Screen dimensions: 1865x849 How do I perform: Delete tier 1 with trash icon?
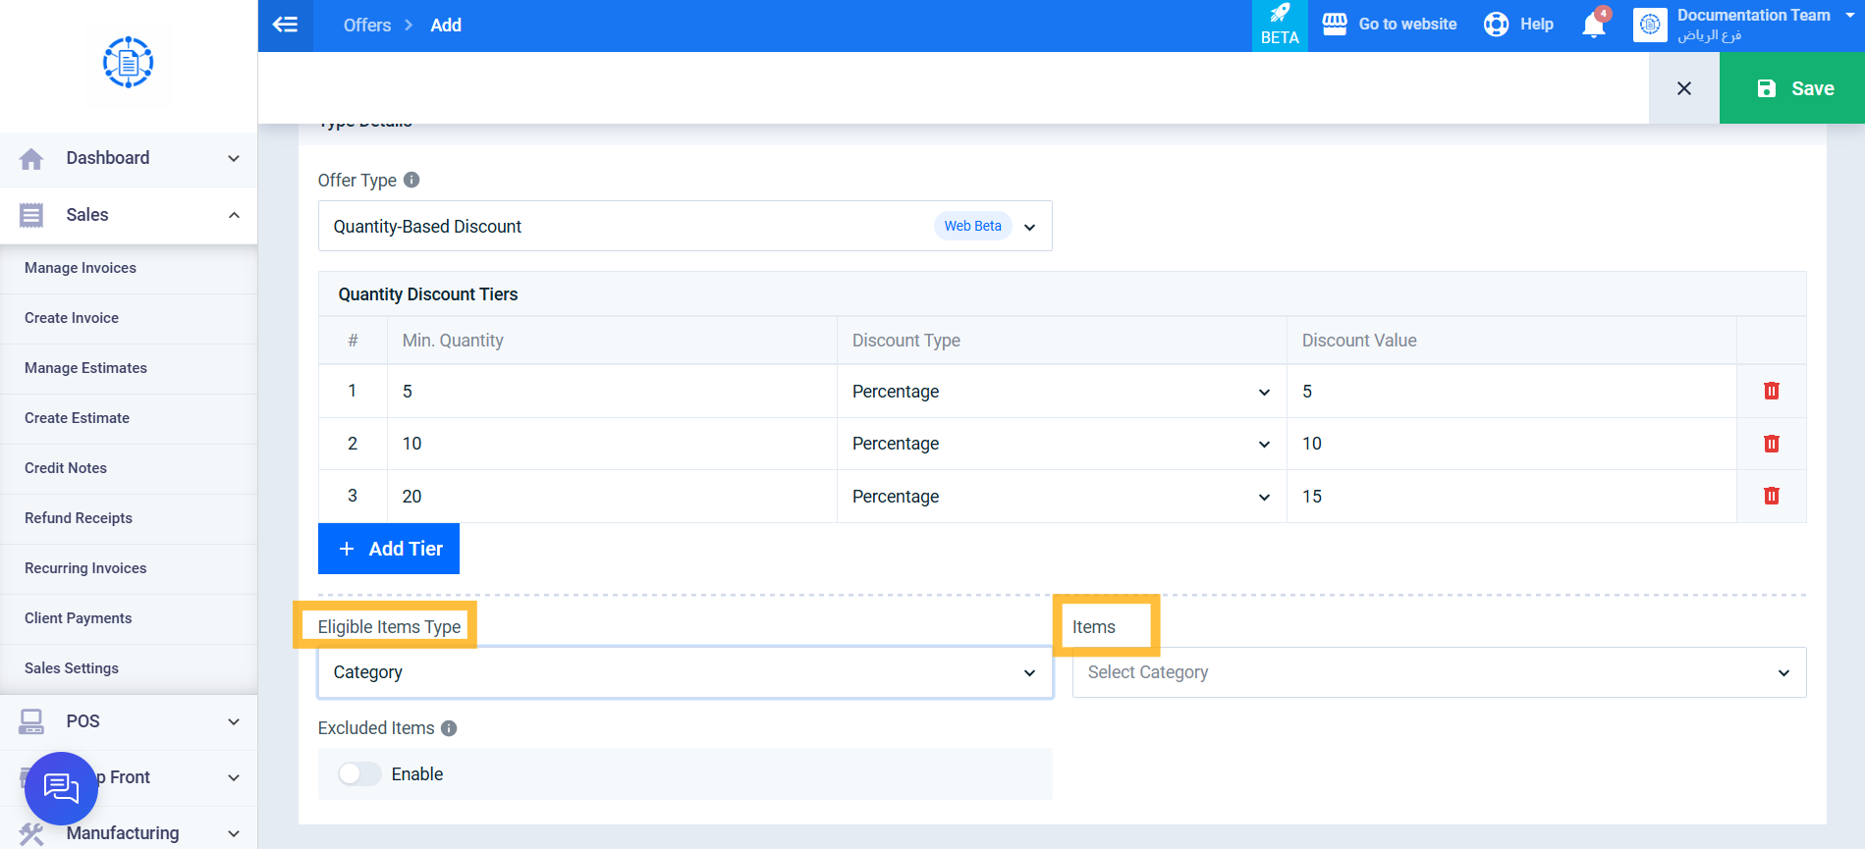coord(1771,391)
